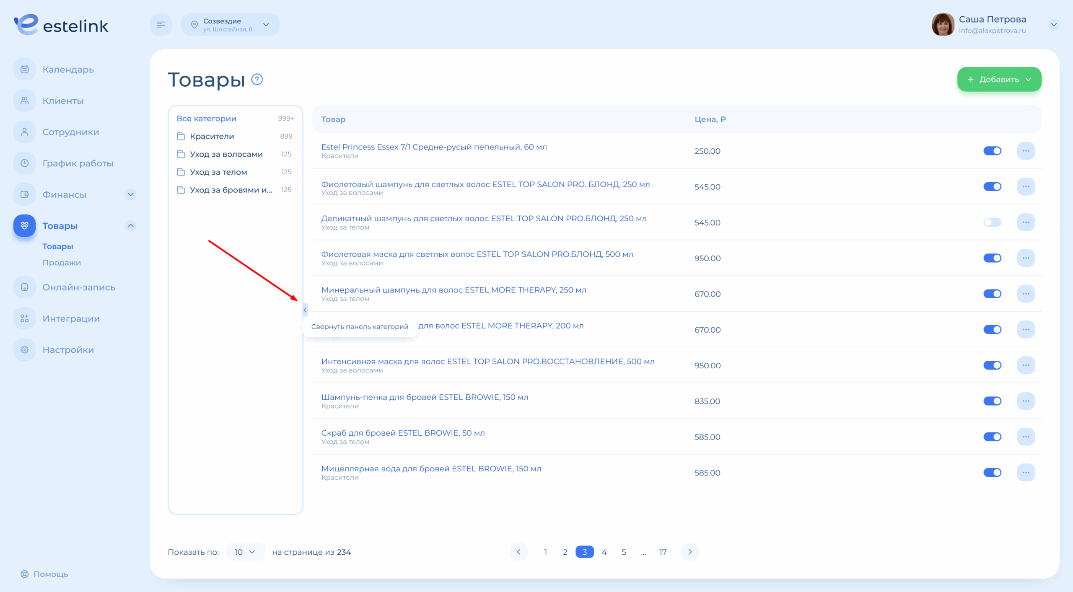1073x592 pixels.
Task: Change the items per page dropdown
Action: [x=245, y=552]
